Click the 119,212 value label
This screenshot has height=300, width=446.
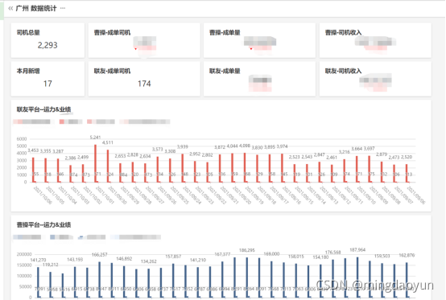coord(51,265)
